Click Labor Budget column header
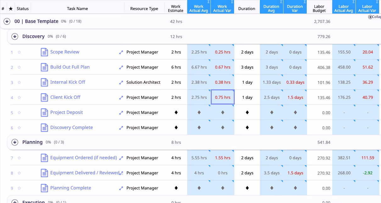 [319, 8]
